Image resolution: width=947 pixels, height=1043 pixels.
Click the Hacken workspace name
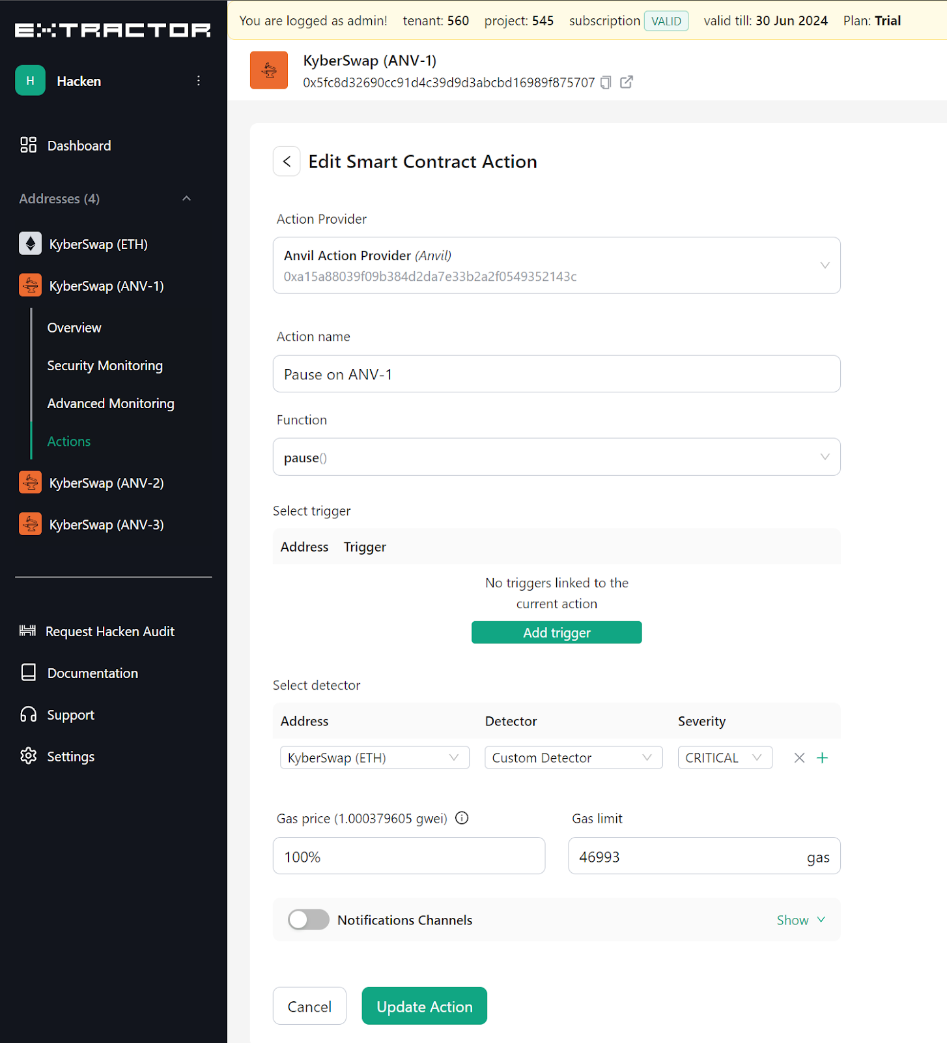pyautogui.click(x=79, y=81)
